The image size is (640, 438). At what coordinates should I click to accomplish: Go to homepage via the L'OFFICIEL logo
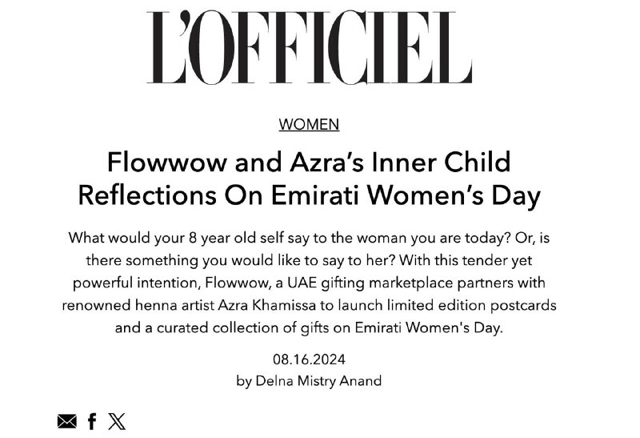tap(310, 48)
